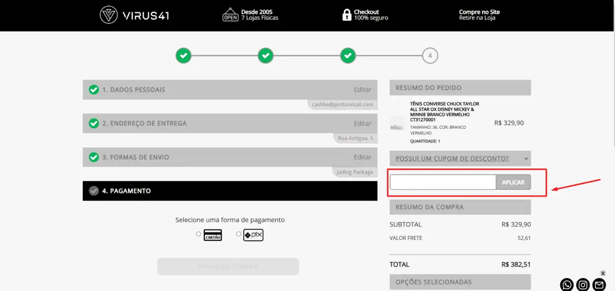The image size is (615, 291).
Task: Select Cartão payment radio button
Action: coord(198,234)
